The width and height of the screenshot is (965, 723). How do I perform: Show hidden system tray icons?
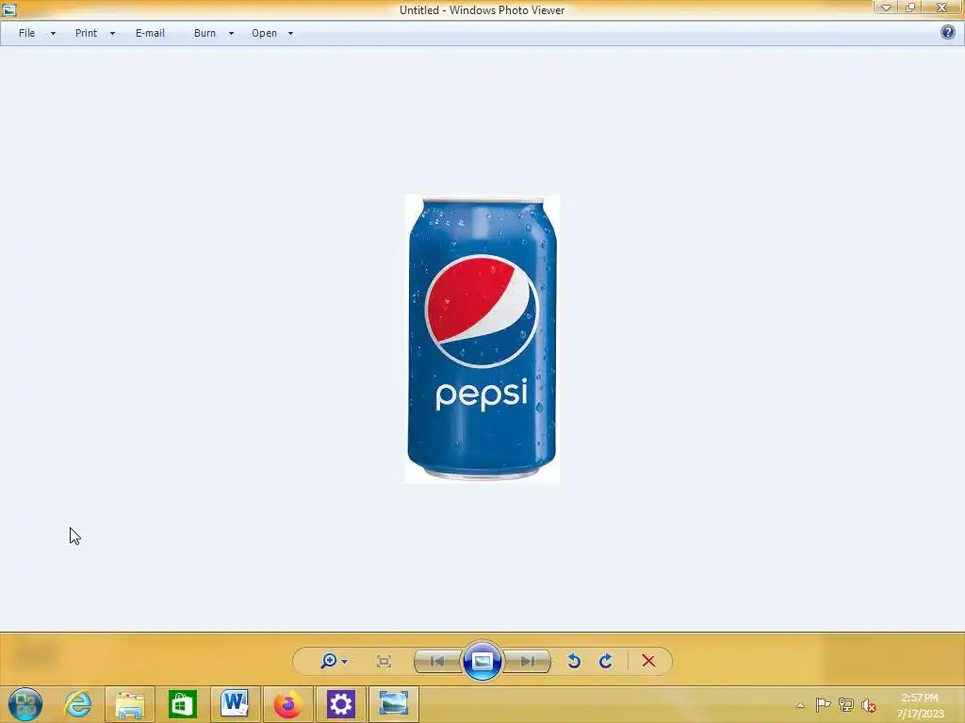click(x=800, y=705)
